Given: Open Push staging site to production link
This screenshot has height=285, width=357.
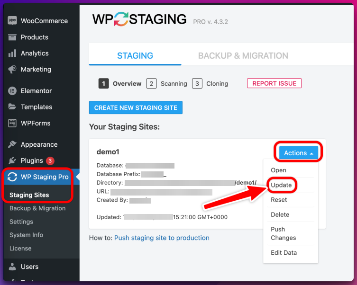Looking at the screenshot, I should pos(162,238).
